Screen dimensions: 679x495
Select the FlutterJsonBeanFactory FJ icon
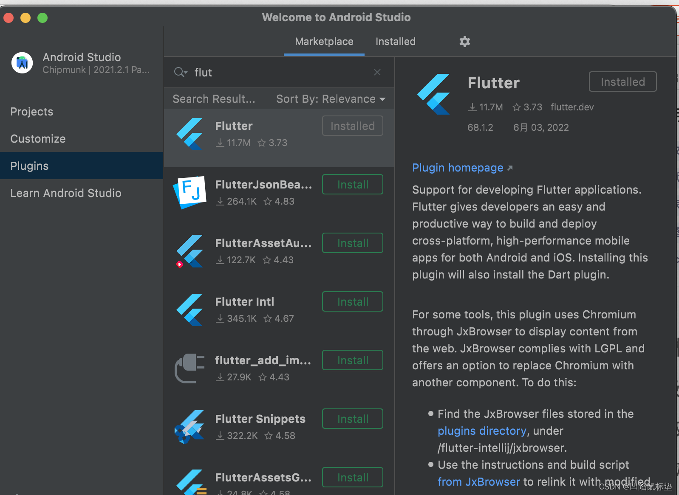[190, 192]
